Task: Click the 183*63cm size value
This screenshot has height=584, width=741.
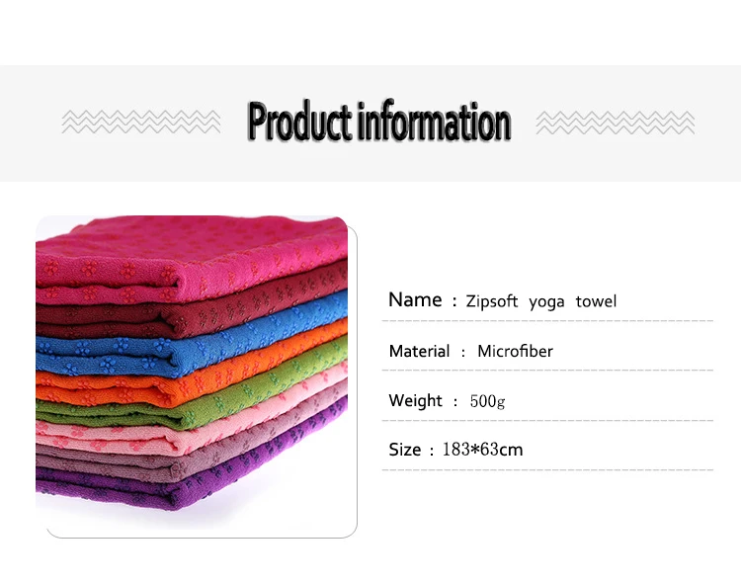Action: point(482,450)
